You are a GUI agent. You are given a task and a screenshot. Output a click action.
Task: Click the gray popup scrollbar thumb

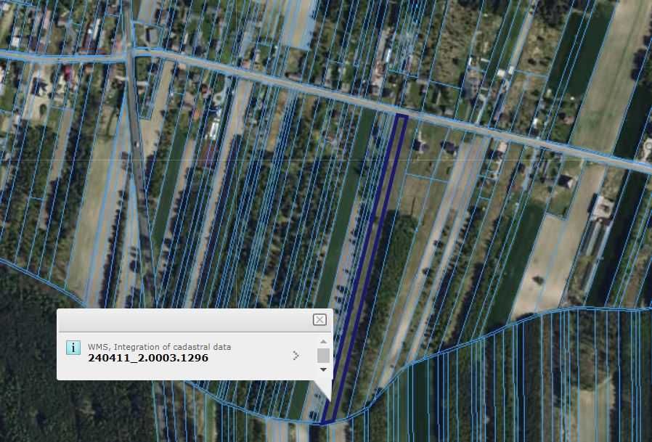[323, 356]
